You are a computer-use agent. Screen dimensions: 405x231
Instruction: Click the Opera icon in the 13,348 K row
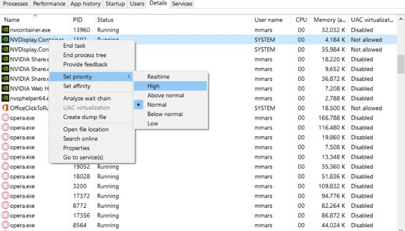pos(5,157)
